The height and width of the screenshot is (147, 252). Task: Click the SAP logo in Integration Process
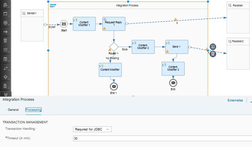click(53, 6)
